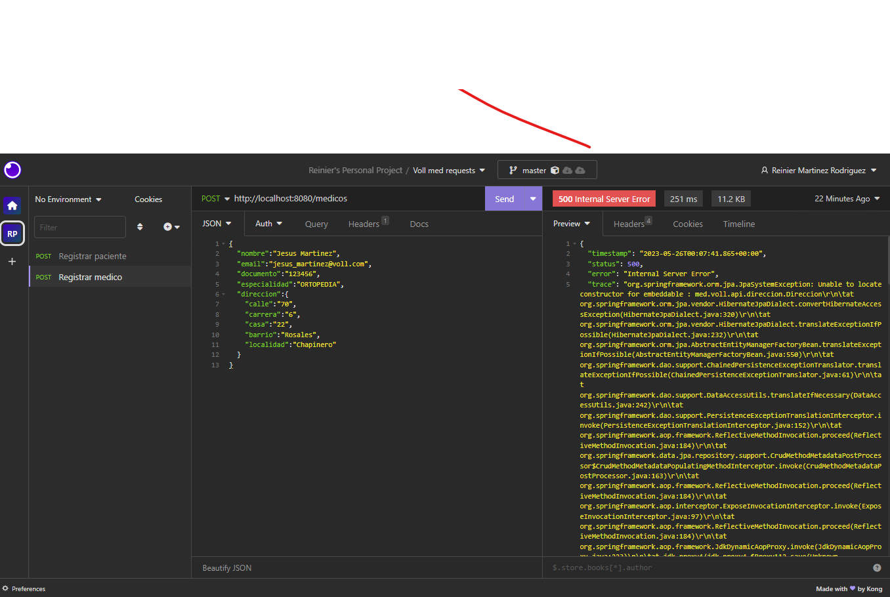890x597 pixels.
Task: Open the sort order icon beside Filter
Action: pos(140,227)
